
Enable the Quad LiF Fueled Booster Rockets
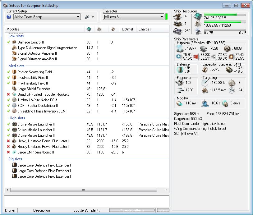coord(8,94)
